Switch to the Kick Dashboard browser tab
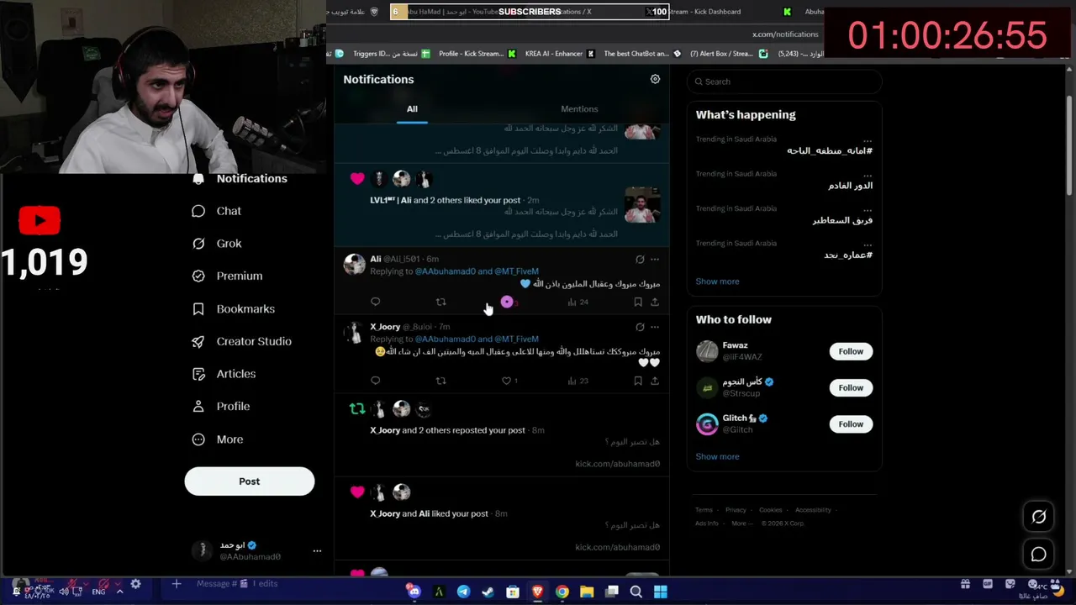 click(x=706, y=12)
